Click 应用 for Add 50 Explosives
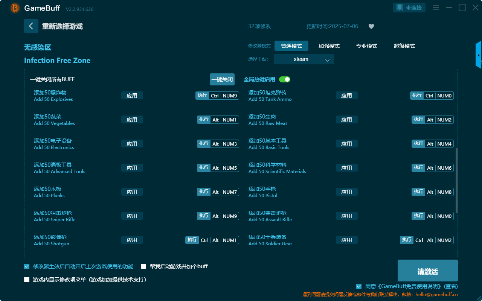This screenshot has height=301, width=482. 132,95
